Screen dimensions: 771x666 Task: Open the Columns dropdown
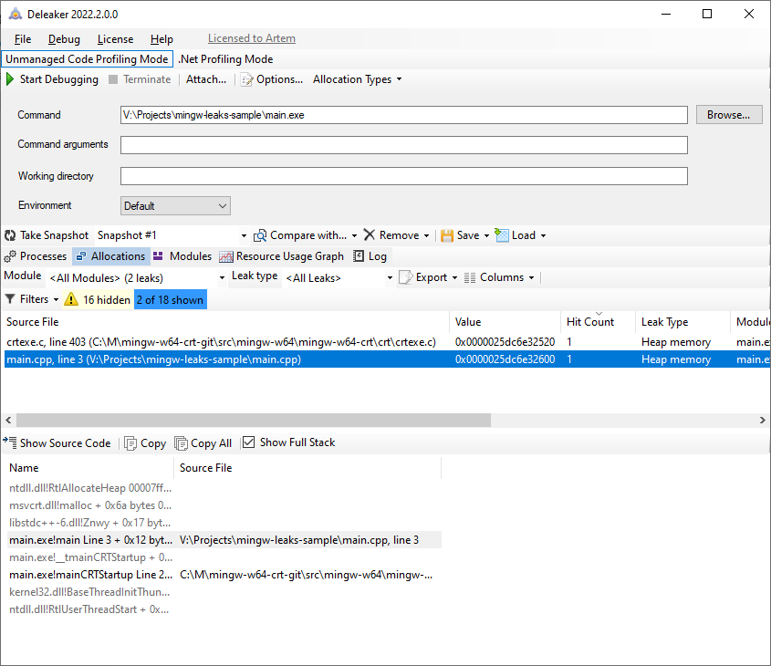pos(500,276)
